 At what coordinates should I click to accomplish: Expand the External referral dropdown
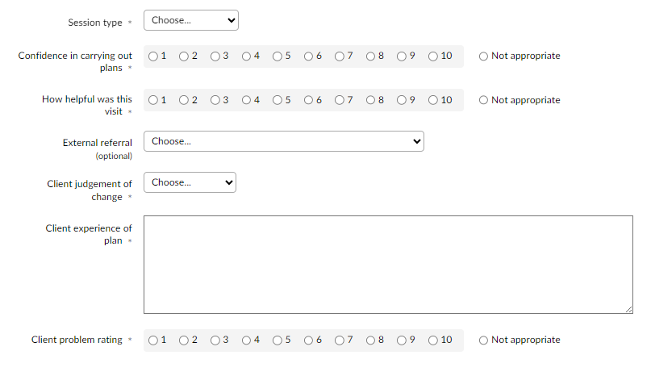283,141
